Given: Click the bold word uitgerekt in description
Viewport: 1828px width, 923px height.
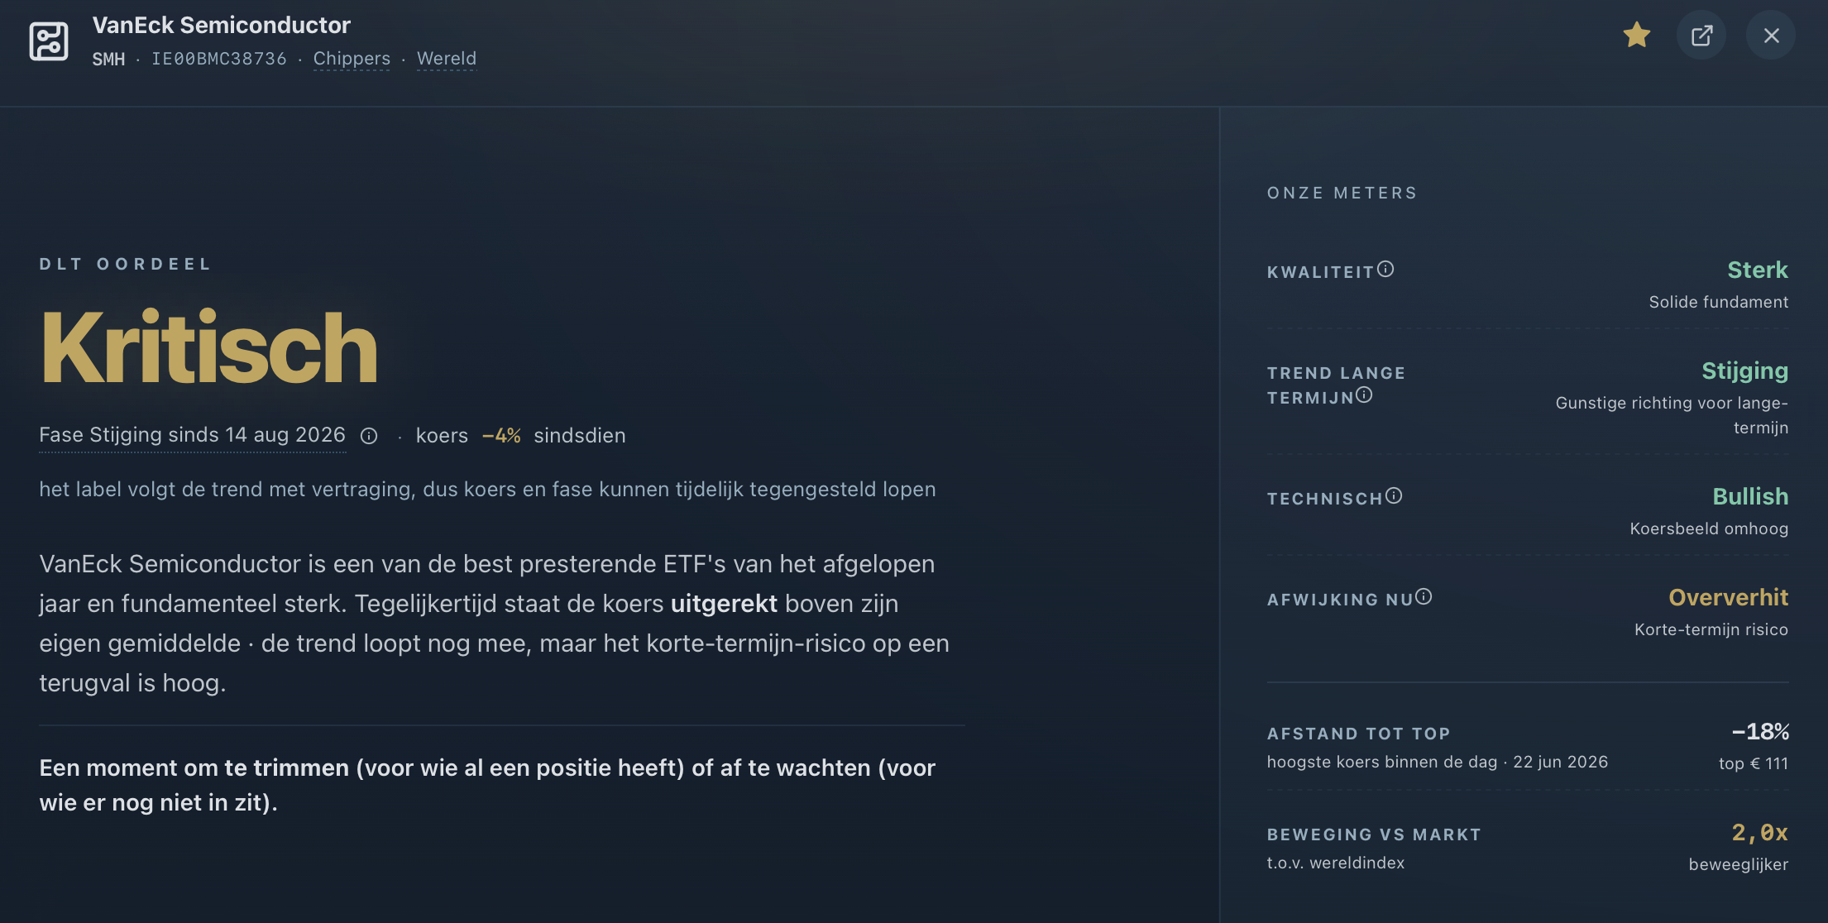Looking at the screenshot, I should coord(724,604).
